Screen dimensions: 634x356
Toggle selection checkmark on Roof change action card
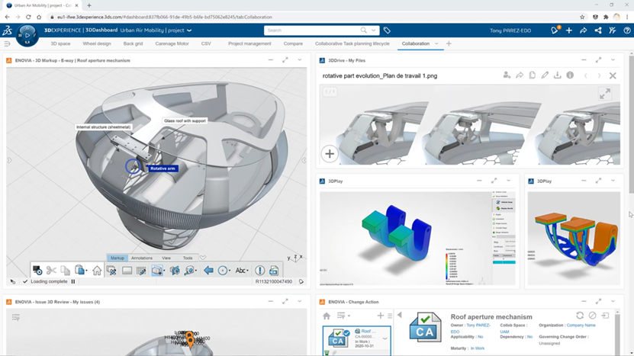point(347,333)
